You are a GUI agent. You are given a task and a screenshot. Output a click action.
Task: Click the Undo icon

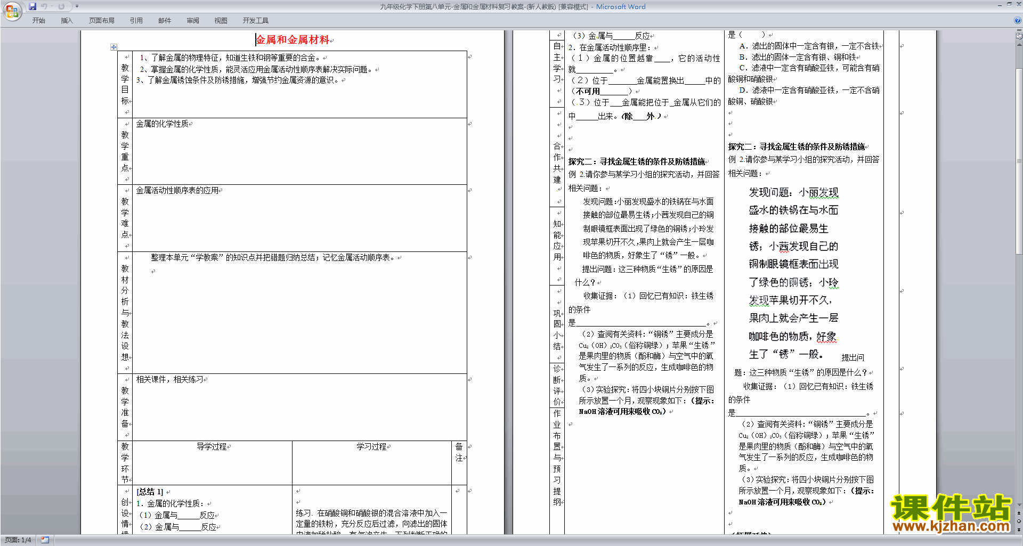44,6
